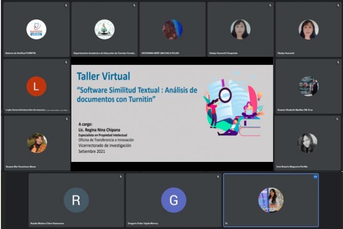
Task: Click the blue speaking indicator on the Tú tile
Action: tap(315, 177)
